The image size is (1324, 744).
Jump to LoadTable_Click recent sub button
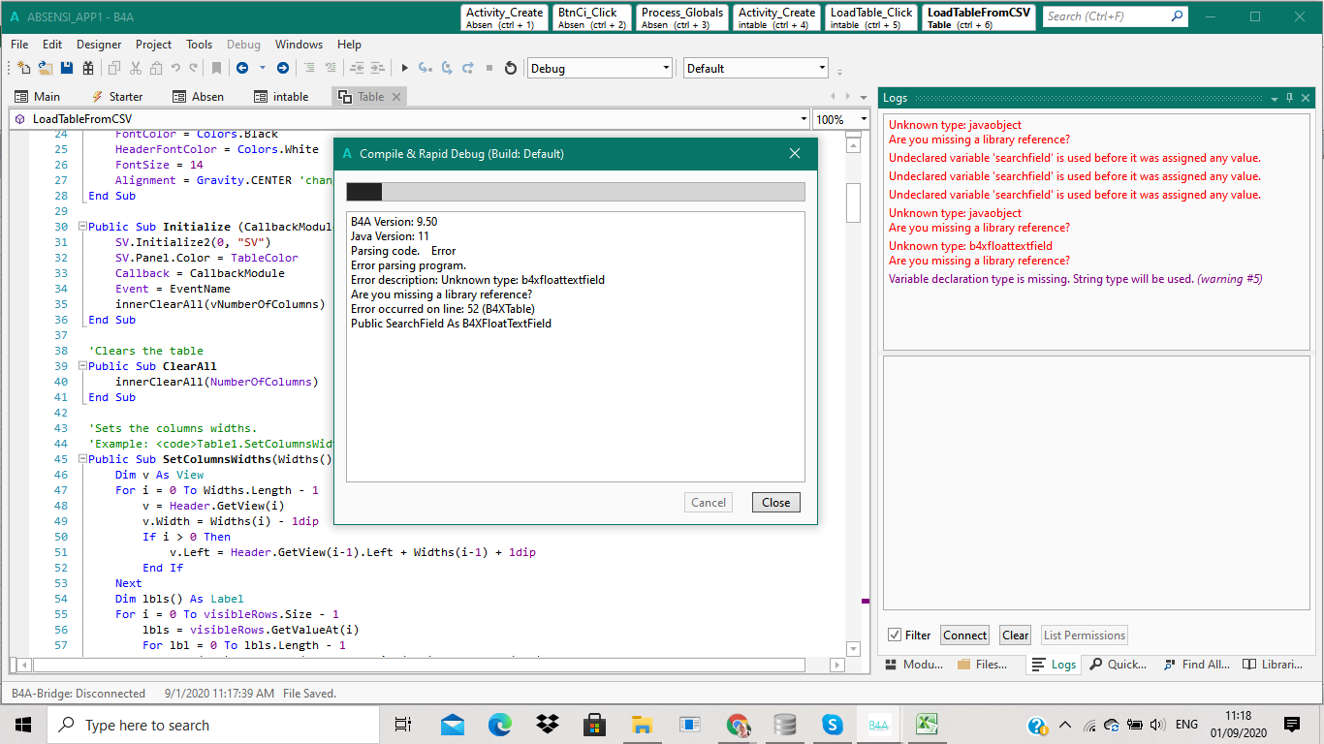[870, 17]
